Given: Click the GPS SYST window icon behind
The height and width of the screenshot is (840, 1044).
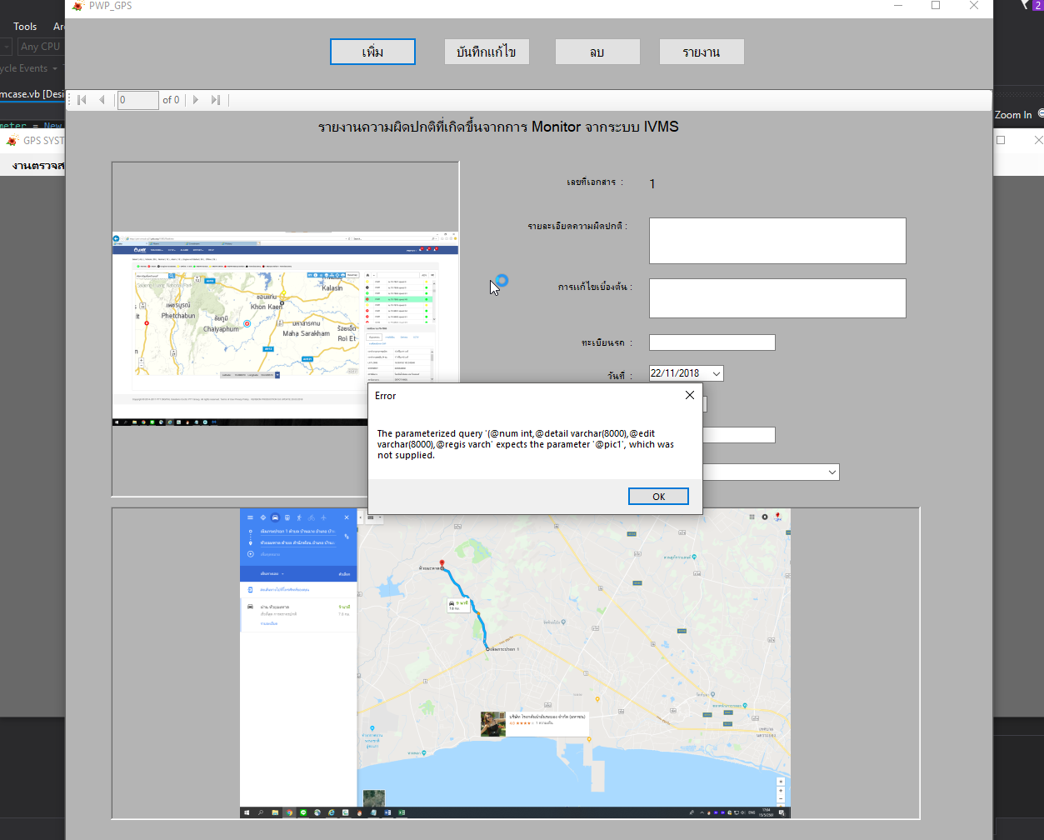Looking at the screenshot, I should coord(12,140).
